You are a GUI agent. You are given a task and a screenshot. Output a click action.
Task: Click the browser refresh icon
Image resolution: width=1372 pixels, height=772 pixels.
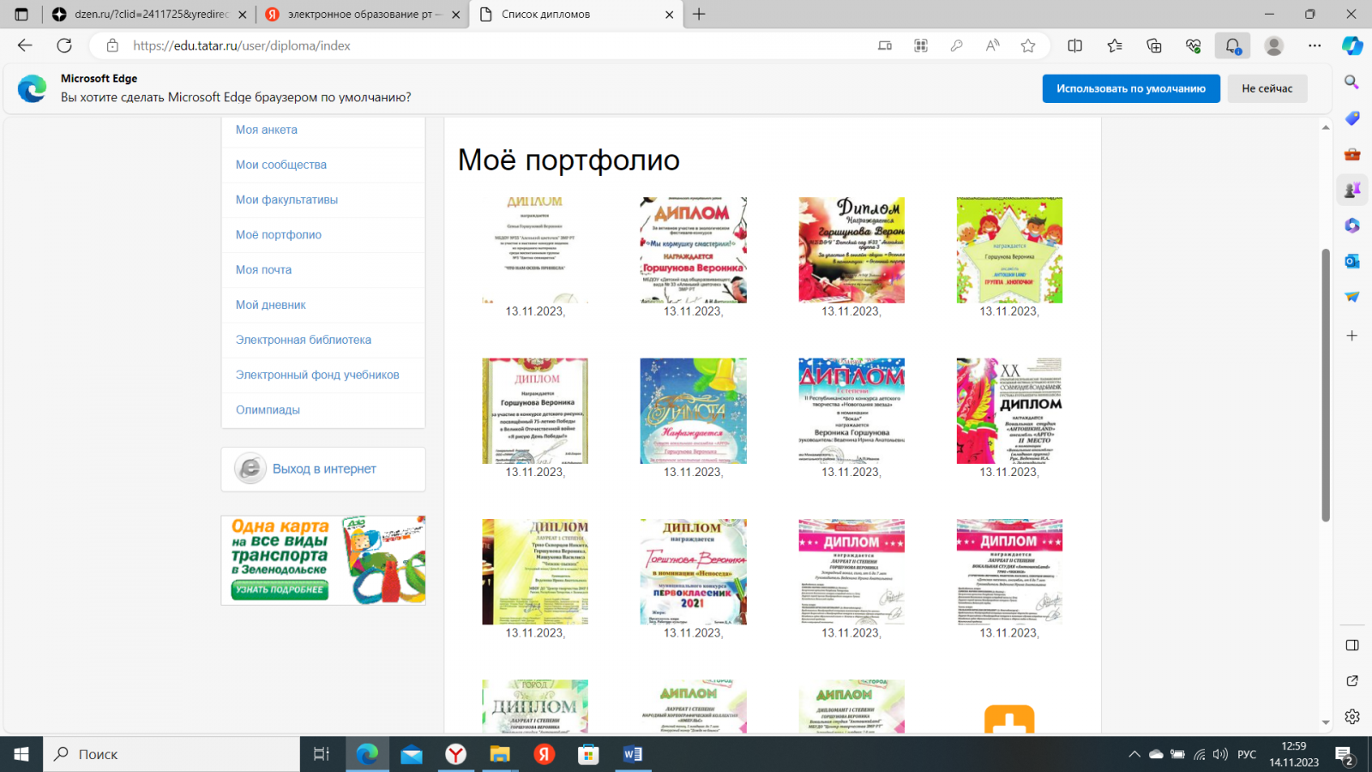(x=64, y=45)
